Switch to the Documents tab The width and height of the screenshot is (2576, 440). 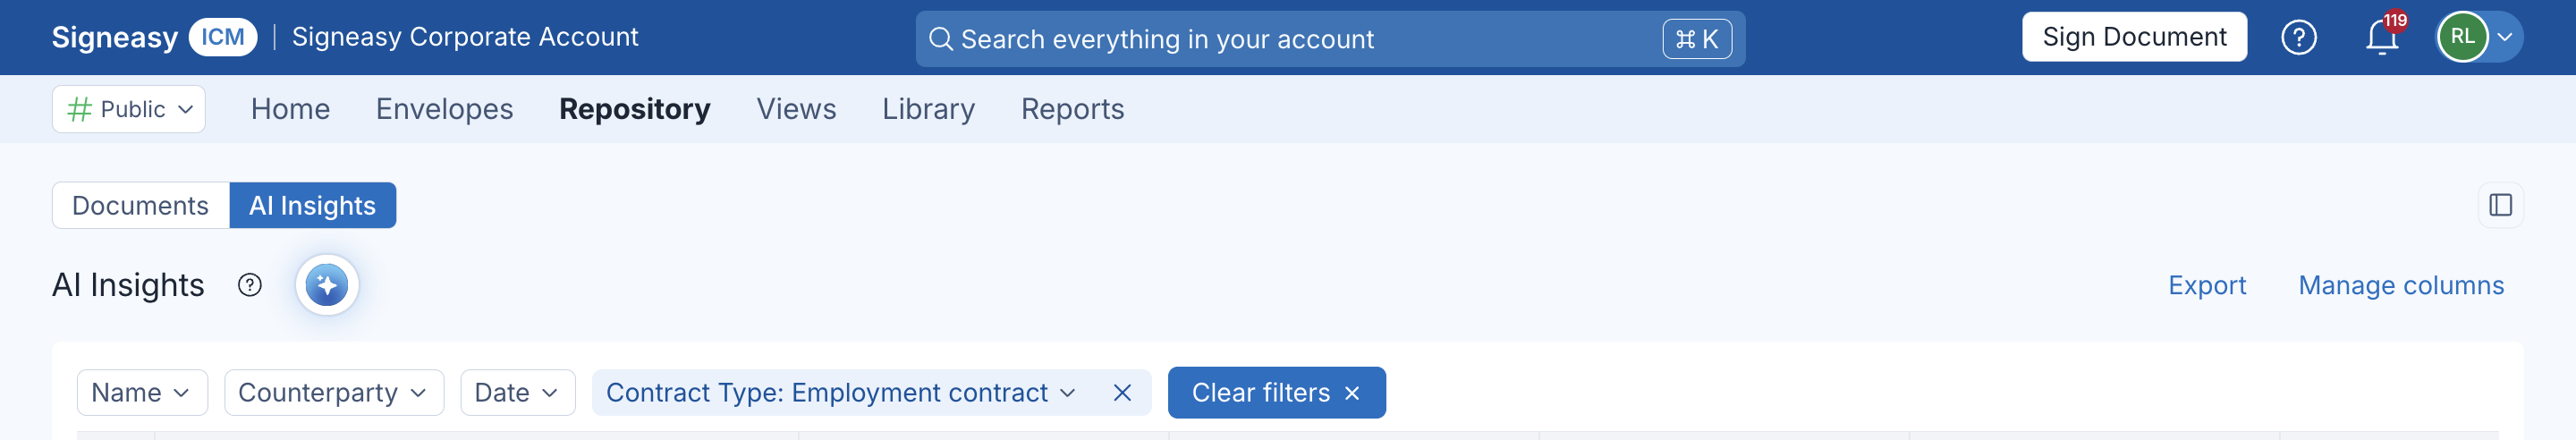pos(141,205)
